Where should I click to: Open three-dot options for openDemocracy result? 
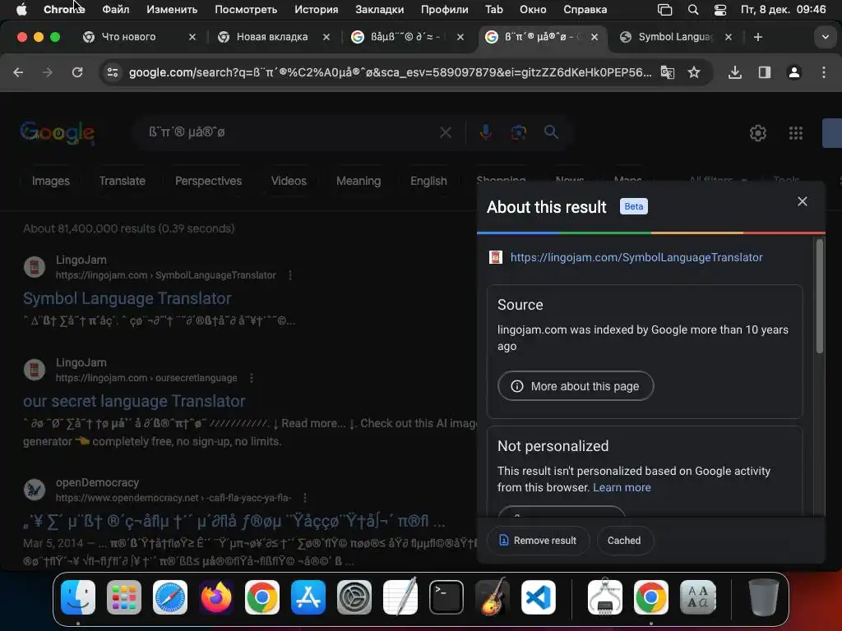point(305,498)
